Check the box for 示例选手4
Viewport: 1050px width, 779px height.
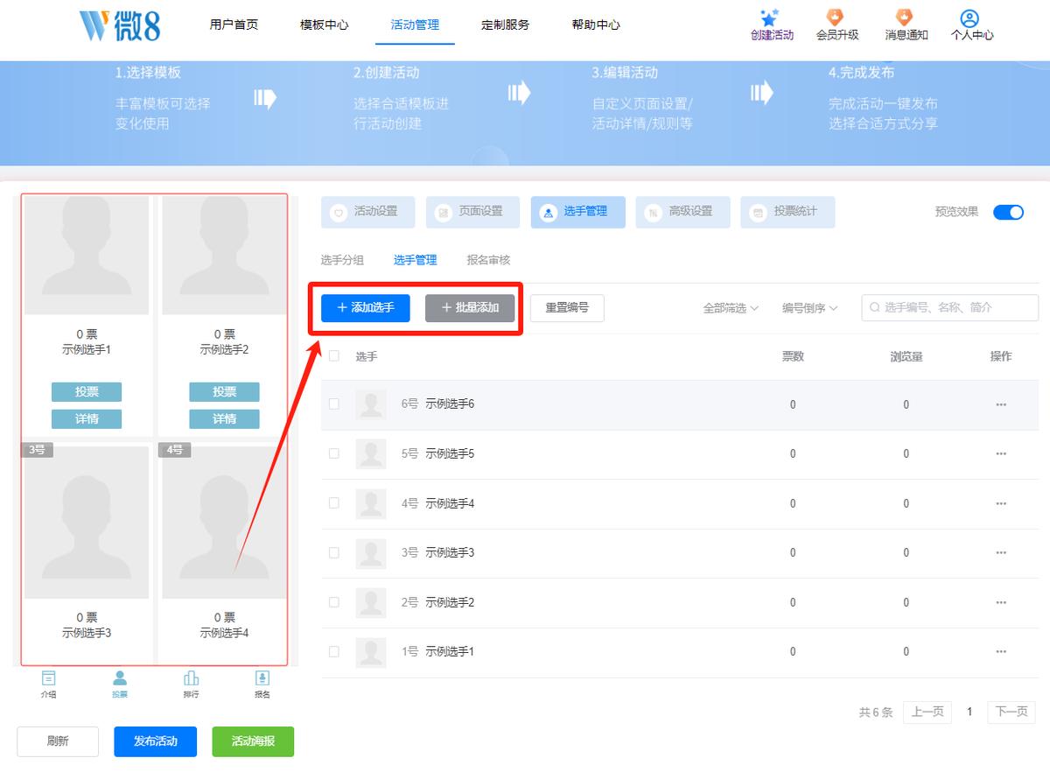coord(333,503)
